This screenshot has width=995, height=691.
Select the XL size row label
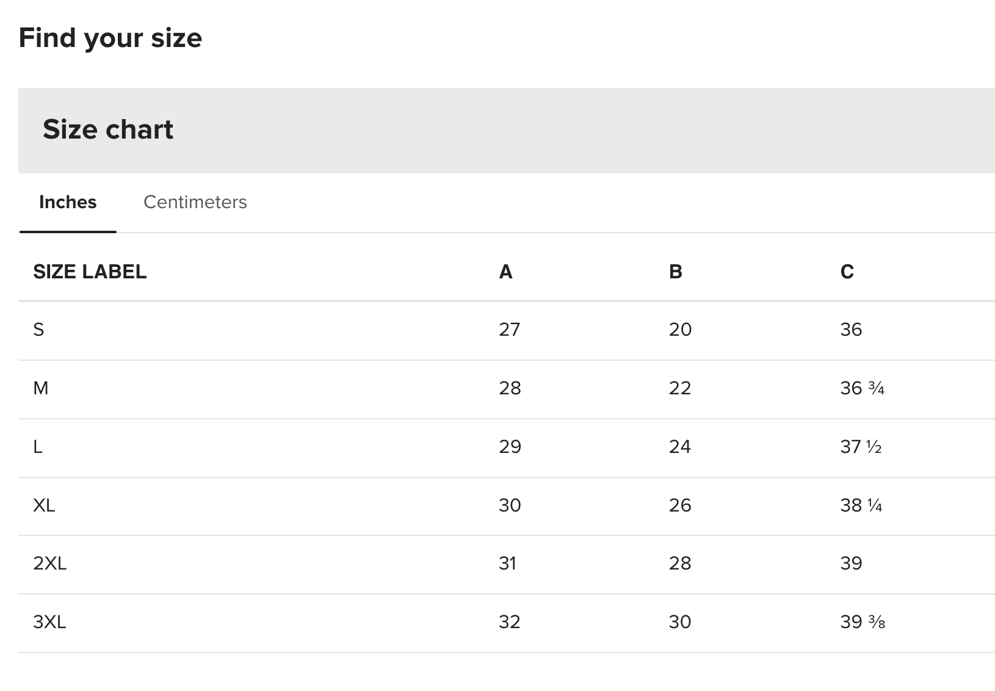click(44, 505)
